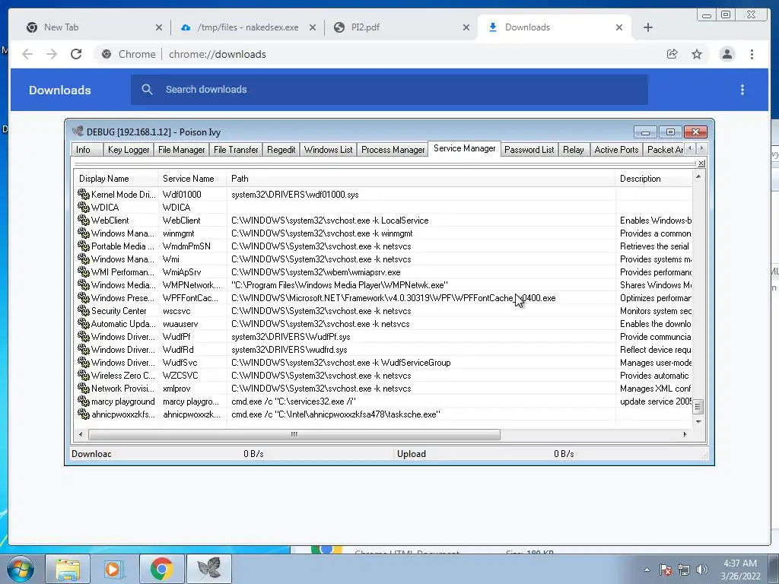Open the File Manager tab

tap(181, 150)
